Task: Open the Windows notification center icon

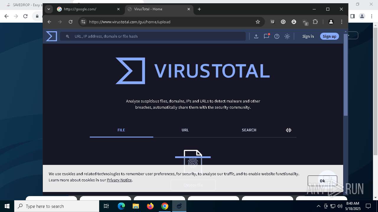Action: coord(368,206)
